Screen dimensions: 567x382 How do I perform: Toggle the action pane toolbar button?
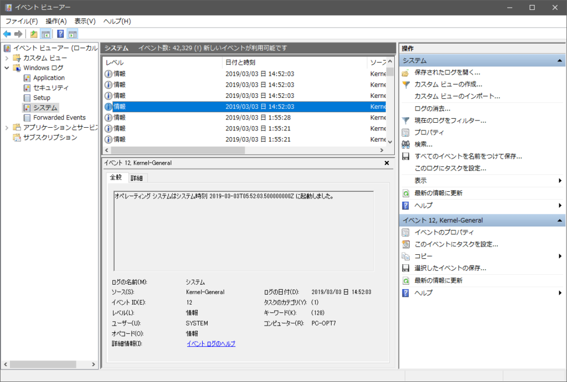[x=73, y=34]
